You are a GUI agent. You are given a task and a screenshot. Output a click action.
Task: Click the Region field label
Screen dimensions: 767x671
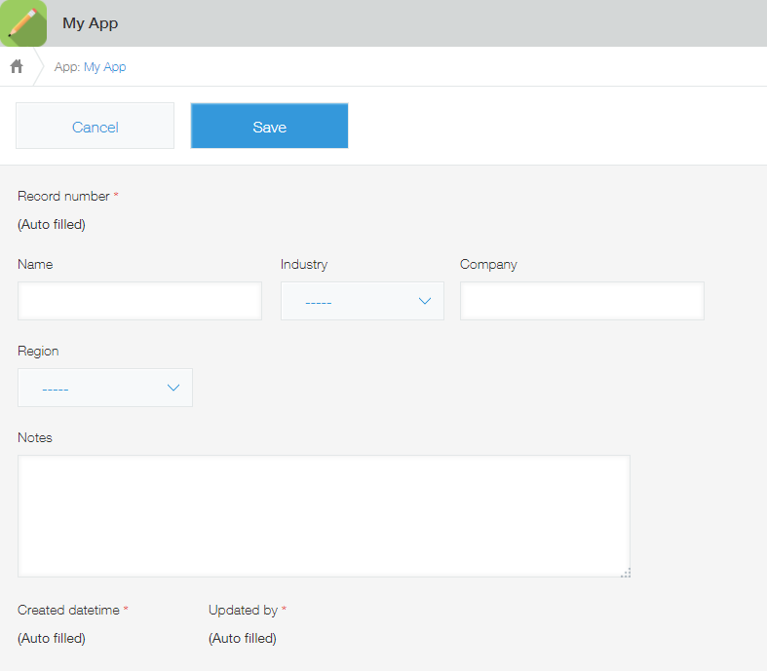pos(38,352)
